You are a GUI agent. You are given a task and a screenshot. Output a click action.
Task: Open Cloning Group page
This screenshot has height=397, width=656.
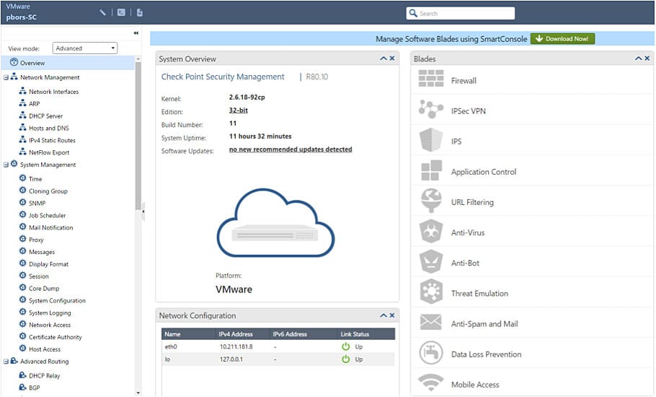pos(48,191)
